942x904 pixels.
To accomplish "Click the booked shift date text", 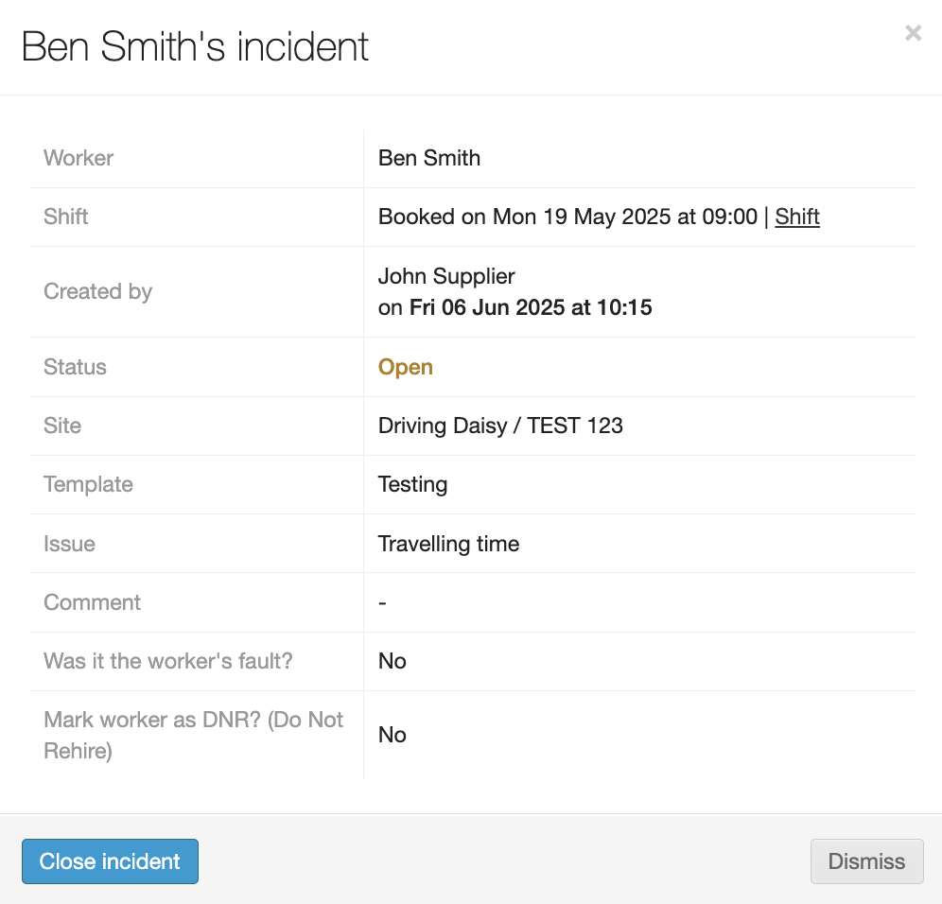I will [567, 217].
